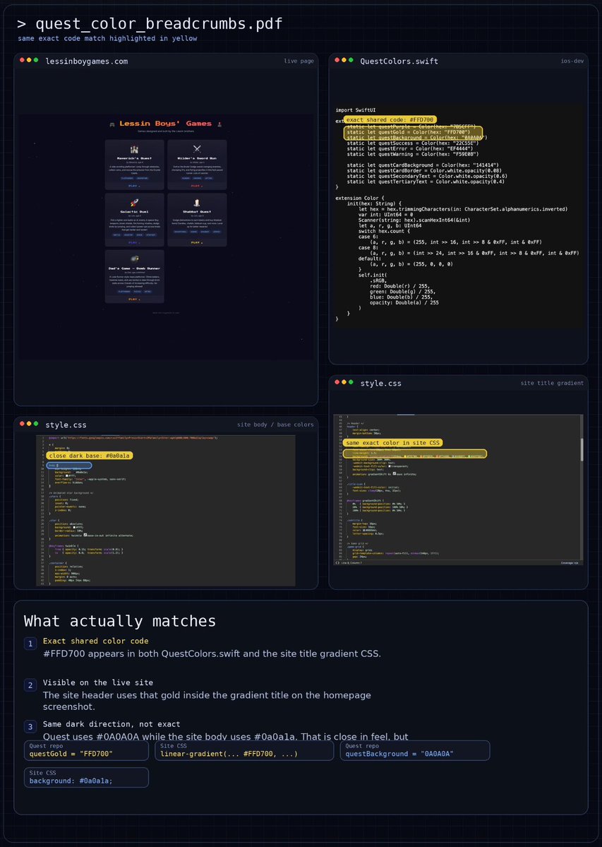This screenshot has height=847, width=602.
Task: Play Galactic Duel
Action: 134,242
